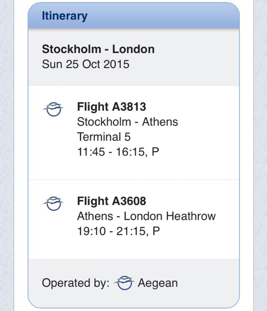Screen dimensions: 267x311
Task: Tap the Stockholm - Athens route text
Action: (x=127, y=122)
